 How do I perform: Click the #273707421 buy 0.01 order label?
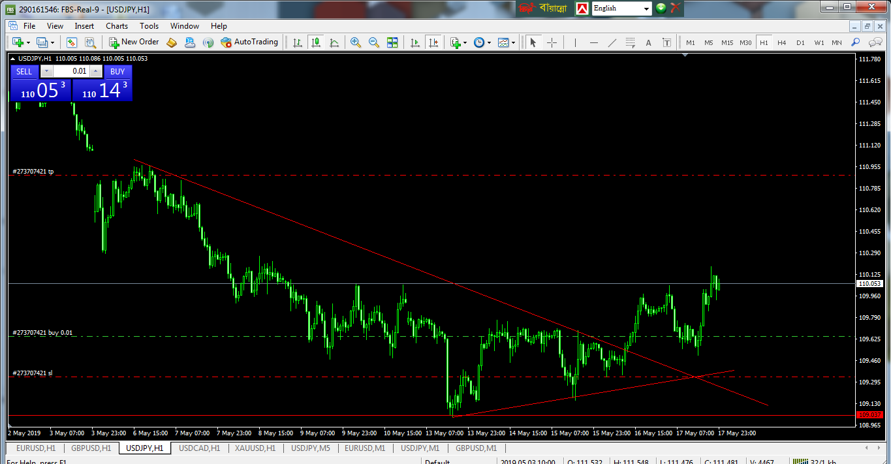pos(42,333)
